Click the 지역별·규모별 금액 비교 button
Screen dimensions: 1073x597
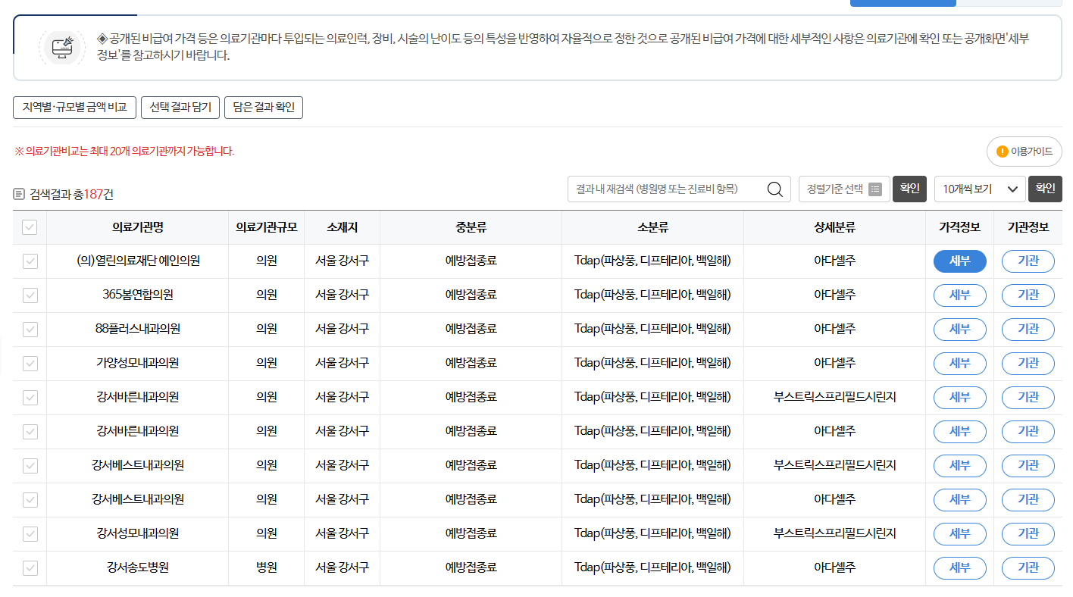click(74, 107)
